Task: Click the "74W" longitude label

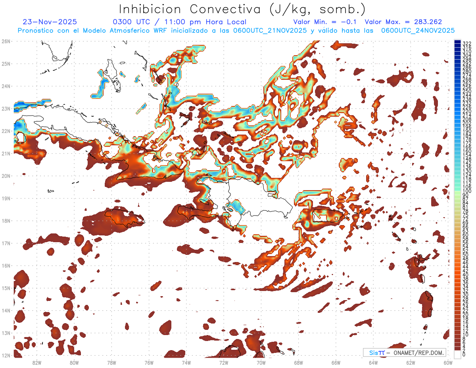Action: (x=186, y=362)
